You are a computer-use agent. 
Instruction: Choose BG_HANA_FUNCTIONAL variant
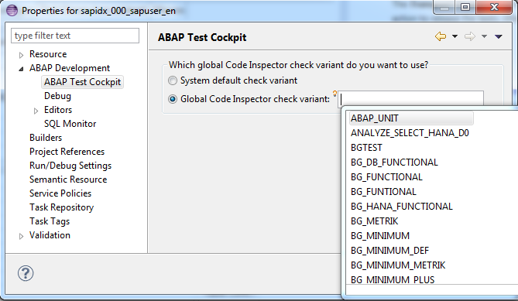pyautogui.click(x=401, y=207)
